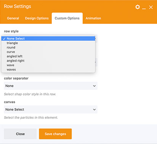Choose the 'angled left' row style option
The image size is (157, 144).
pyautogui.click(x=48, y=56)
